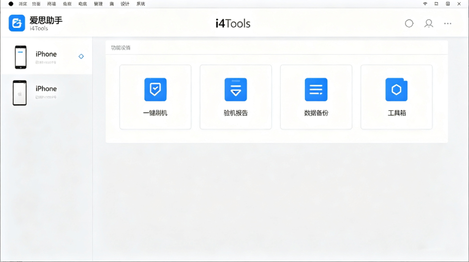Image resolution: width=469 pixels, height=262 pixels.
Task: Click the 一键刷机 label text
Action: [x=155, y=113]
